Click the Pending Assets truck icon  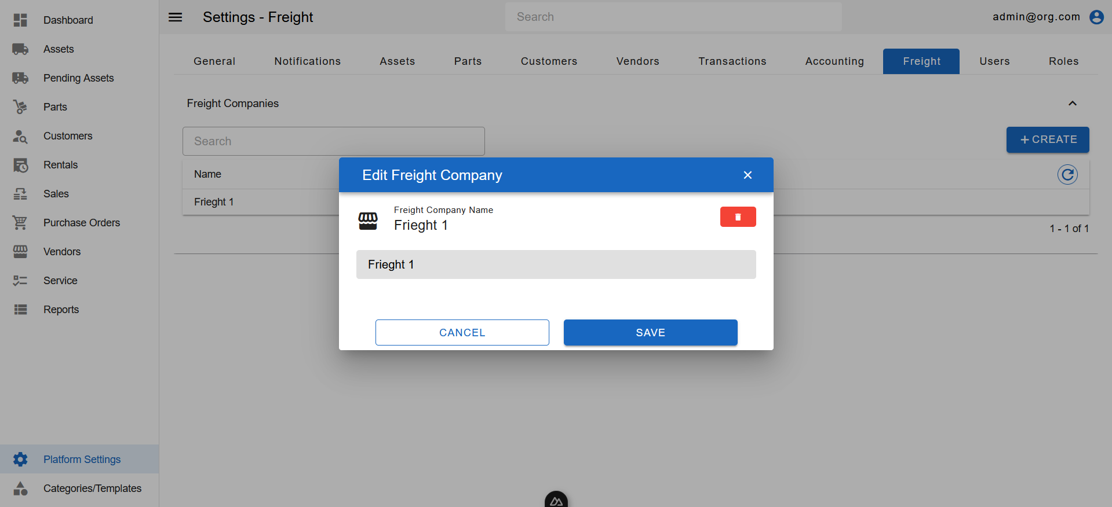20,78
